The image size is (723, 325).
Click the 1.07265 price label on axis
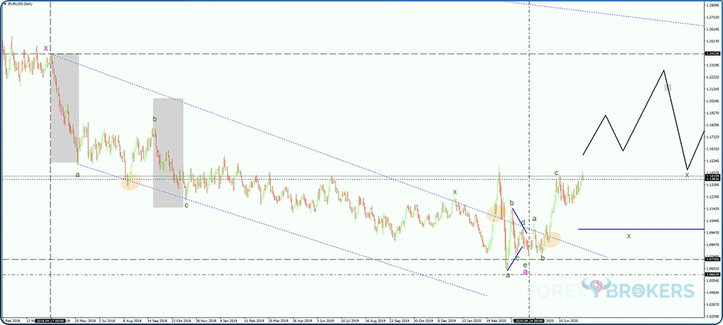712,259
